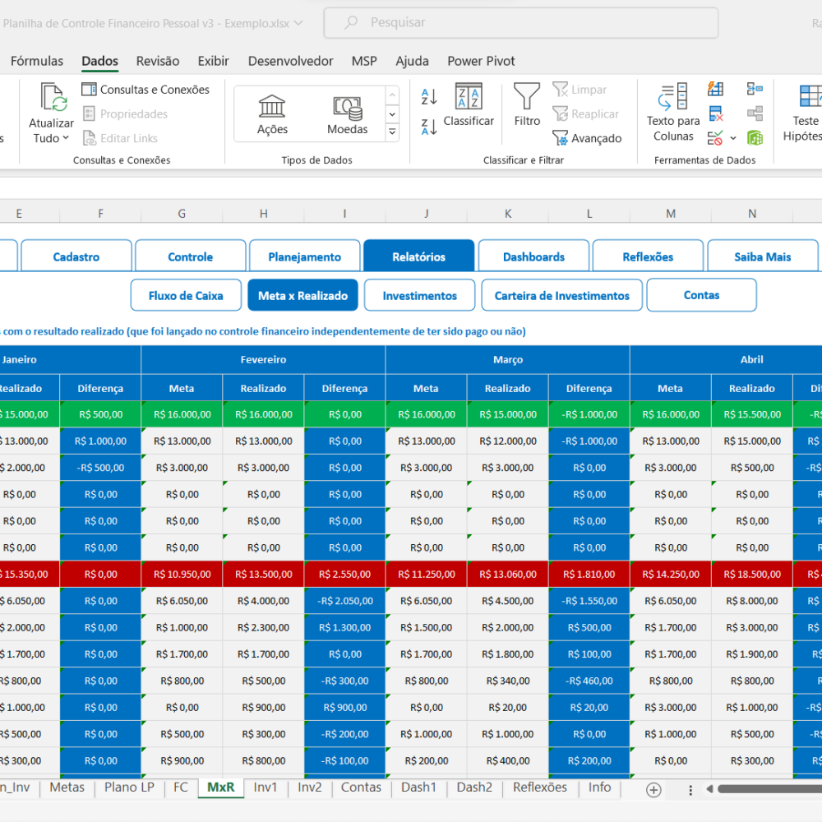The width and height of the screenshot is (822, 822).
Task: Click the Consolidate data icon
Action: pyautogui.click(x=755, y=89)
